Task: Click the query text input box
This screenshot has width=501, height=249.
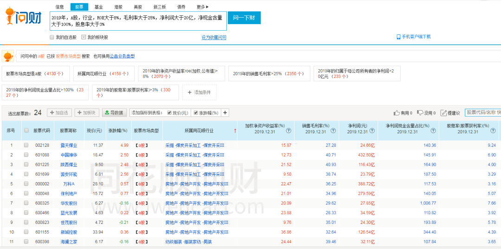Action: click(138, 21)
